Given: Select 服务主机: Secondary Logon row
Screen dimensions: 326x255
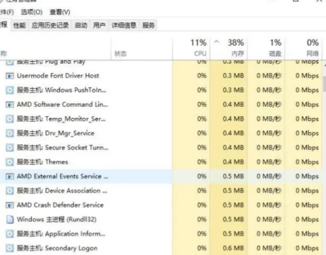Looking at the screenshot, I should tap(161, 248).
